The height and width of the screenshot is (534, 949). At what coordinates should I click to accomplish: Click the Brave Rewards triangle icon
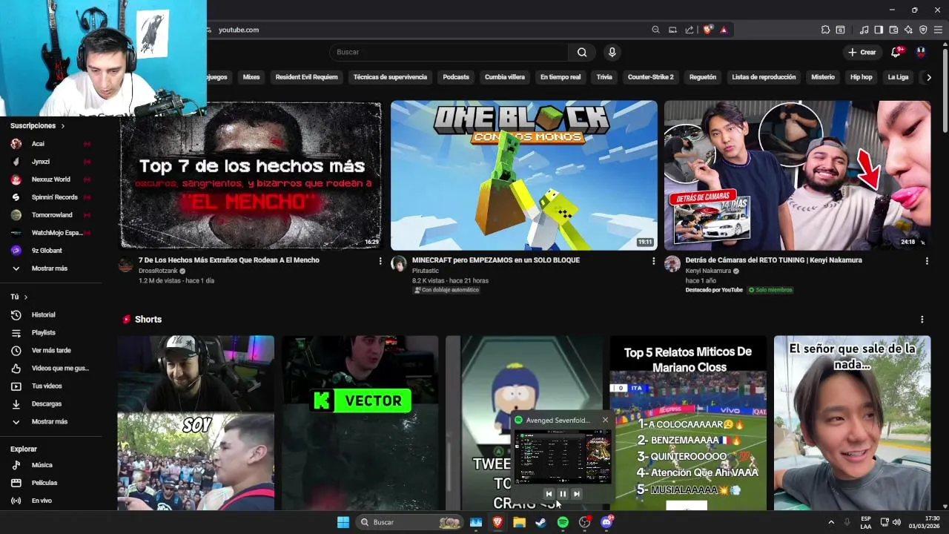pos(724,30)
